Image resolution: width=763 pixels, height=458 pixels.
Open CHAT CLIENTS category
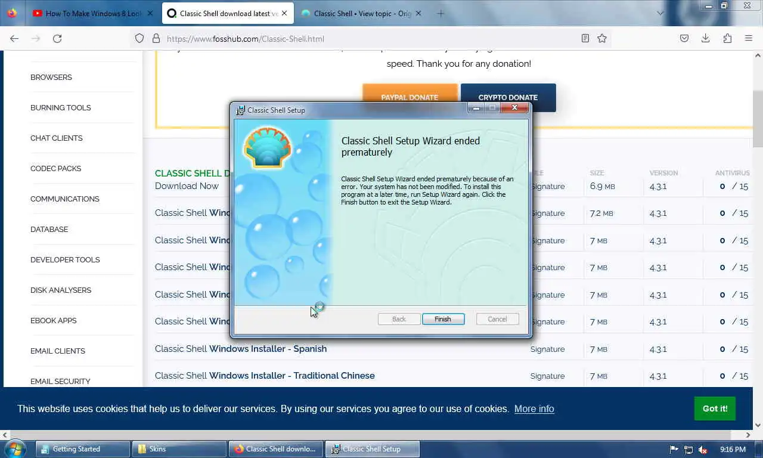(57, 138)
